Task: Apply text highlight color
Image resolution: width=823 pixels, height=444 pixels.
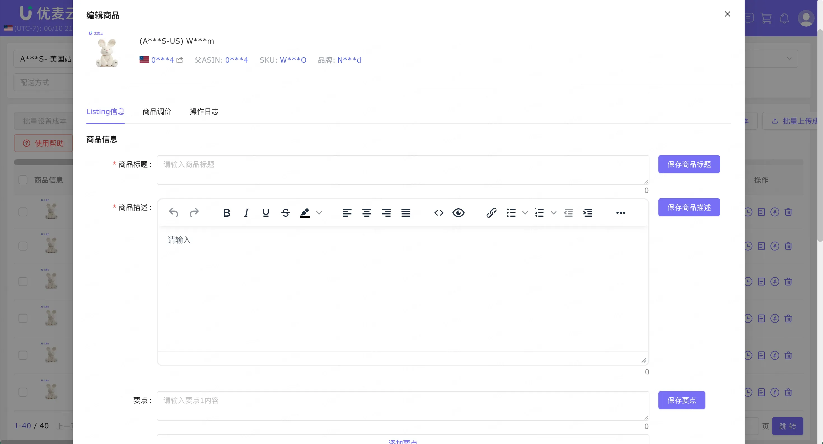Action: pos(305,212)
